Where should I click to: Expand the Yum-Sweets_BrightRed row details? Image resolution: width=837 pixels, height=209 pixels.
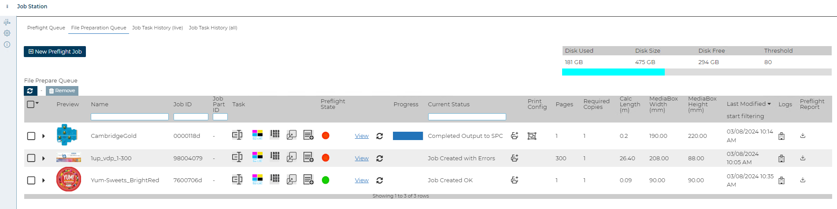[x=44, y=180]
